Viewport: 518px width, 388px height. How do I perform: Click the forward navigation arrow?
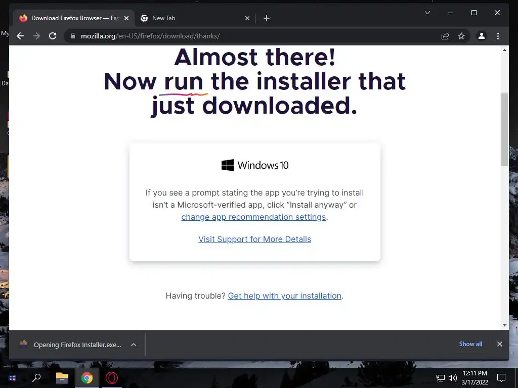coord(36,36)
